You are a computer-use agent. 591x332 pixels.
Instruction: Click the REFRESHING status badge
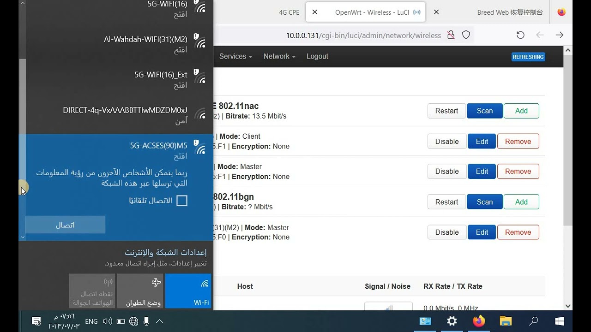(x=528, y=57)
